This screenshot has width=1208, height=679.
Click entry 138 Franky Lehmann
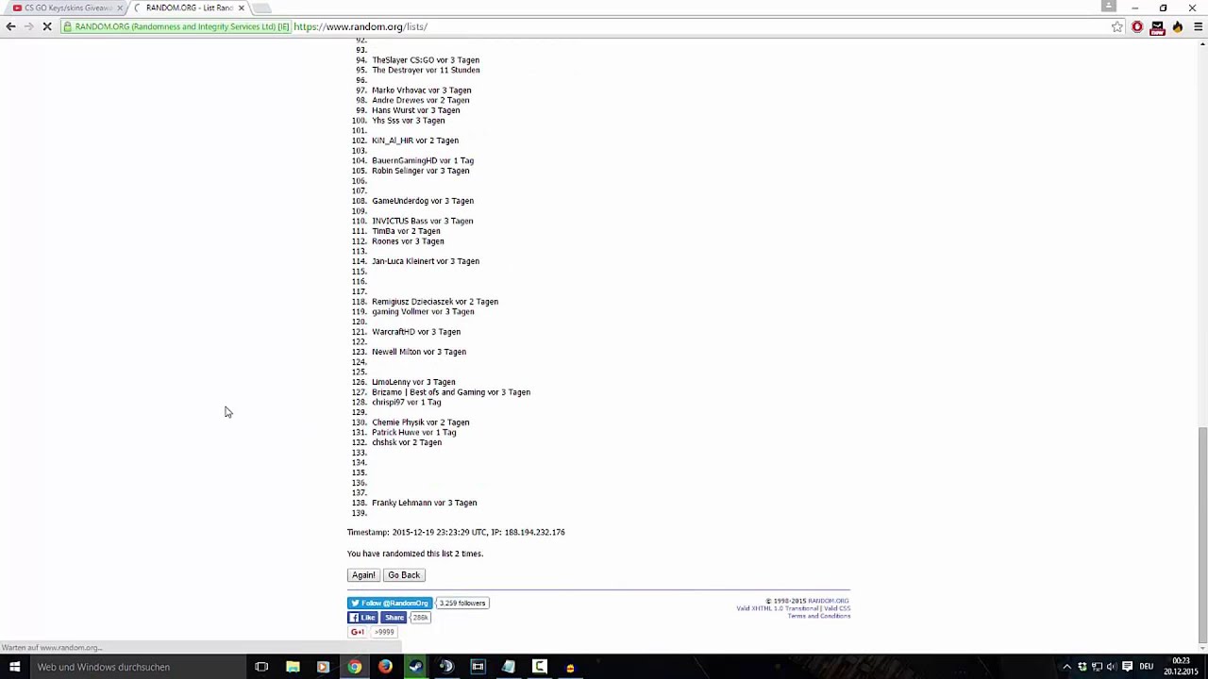(425, 503)
